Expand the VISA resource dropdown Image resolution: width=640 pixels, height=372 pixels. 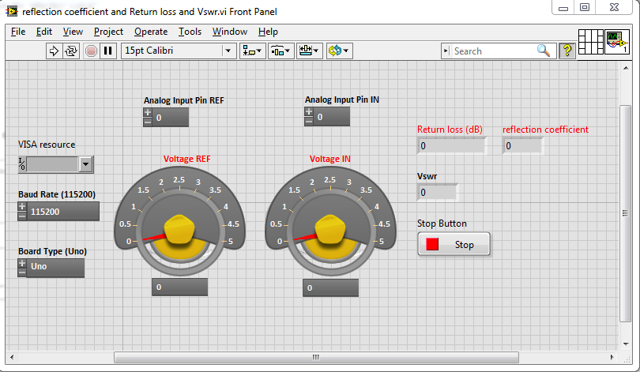(x=86, y=164)
